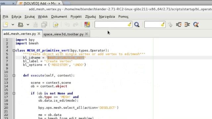Switch to space_view3d_toolbar.py tab
Screen dimensions: 212x119
tap(63, 34)
